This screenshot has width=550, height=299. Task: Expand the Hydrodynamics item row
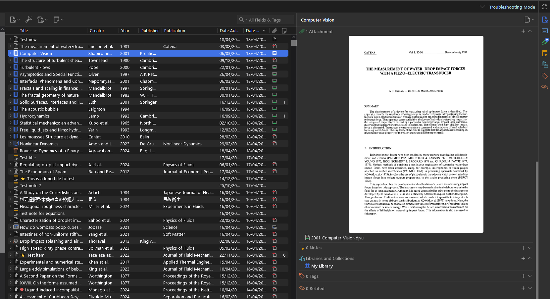[x=11, y=116]
